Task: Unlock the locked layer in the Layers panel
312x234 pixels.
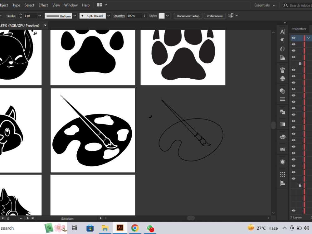Action: 300,63
